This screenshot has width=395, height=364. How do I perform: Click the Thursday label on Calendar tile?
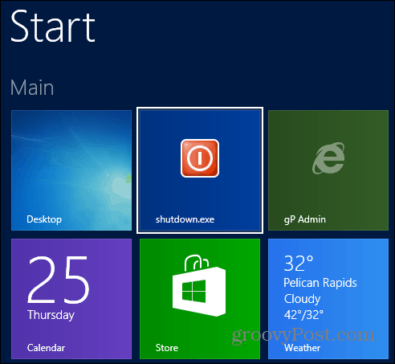point(51,315)
